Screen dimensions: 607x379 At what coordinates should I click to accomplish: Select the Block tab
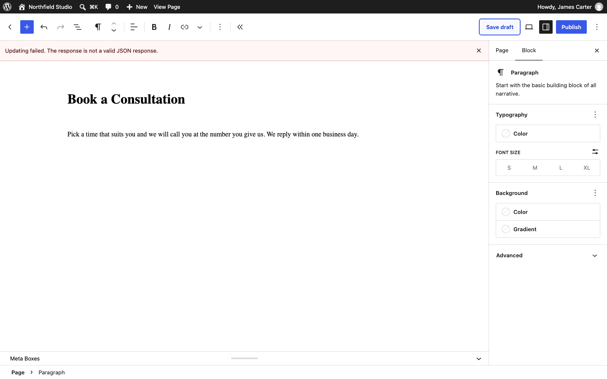coord(529,51)
